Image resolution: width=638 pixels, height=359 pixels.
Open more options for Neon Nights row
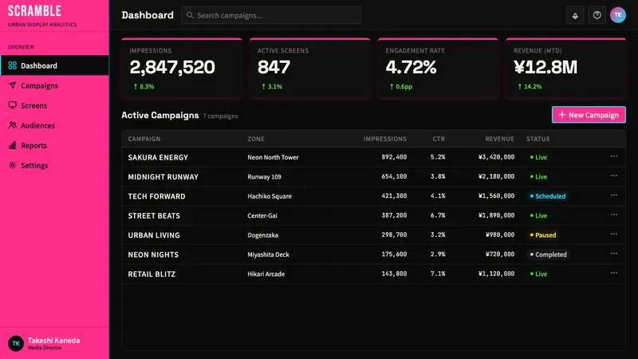point(613,254)
